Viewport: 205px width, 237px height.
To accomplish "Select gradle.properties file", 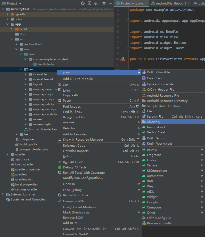I will click(x=26, y=169).
